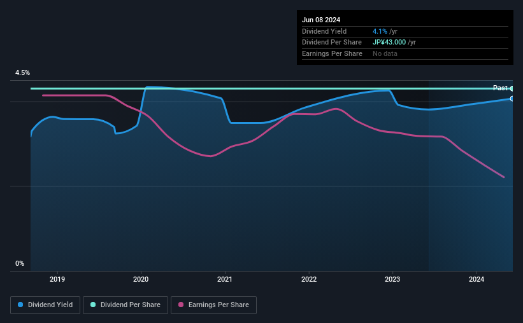The height and width of the screenshot is (323, 523).
Task: Toggle the Dividend Per Share legend button
Action: coord(125,305)
